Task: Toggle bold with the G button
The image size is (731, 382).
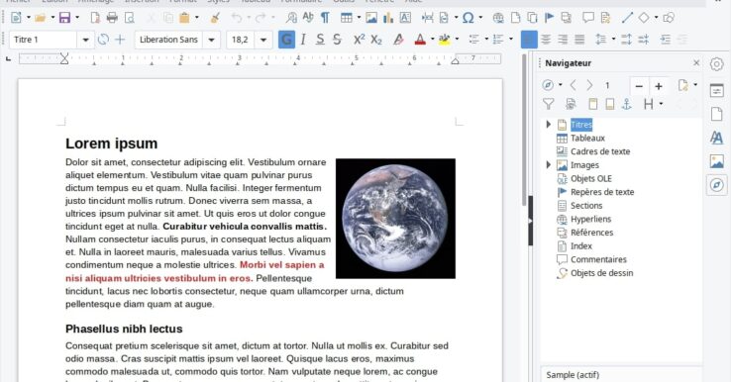Action: coord(286,40)
